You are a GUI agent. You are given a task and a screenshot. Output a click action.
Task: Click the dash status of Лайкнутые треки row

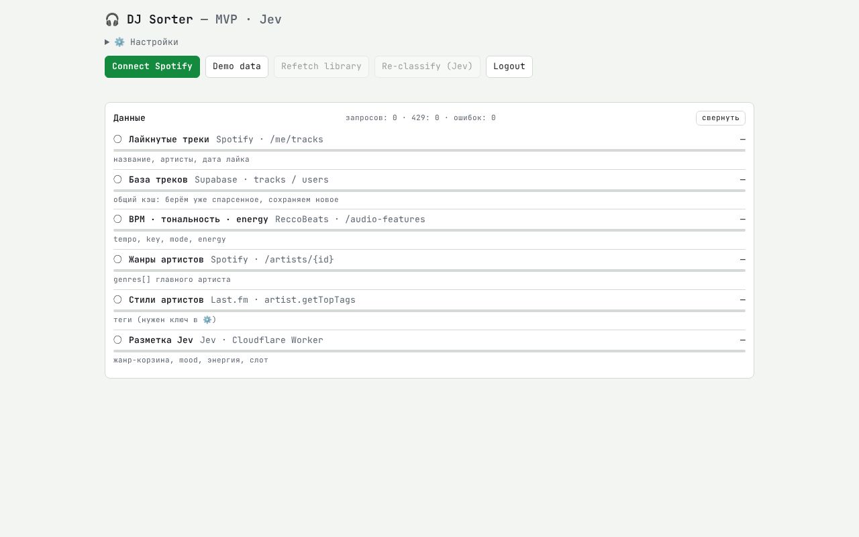[x=743, y=140]
